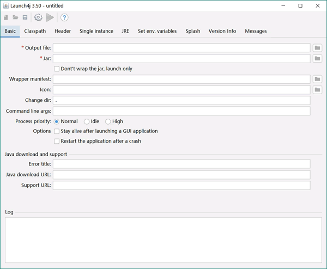Image resolution: width=327 pixels, height=269 pixels.
Task: Test the wrapper with the play icon
Action: pyautogui.click(x=50, y=17)
